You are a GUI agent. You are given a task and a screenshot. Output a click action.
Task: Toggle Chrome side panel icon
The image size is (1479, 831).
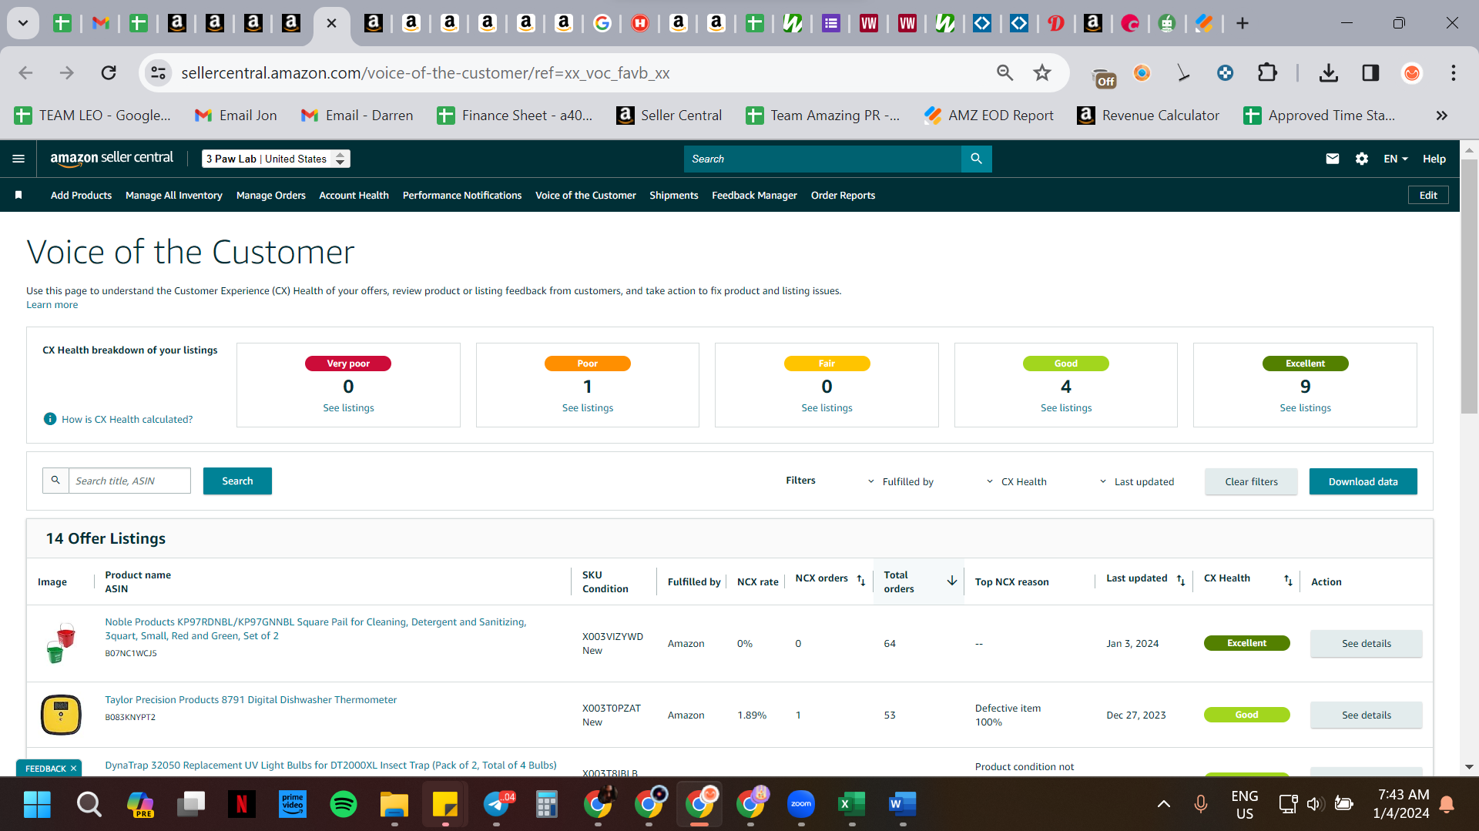[1370, 73]
